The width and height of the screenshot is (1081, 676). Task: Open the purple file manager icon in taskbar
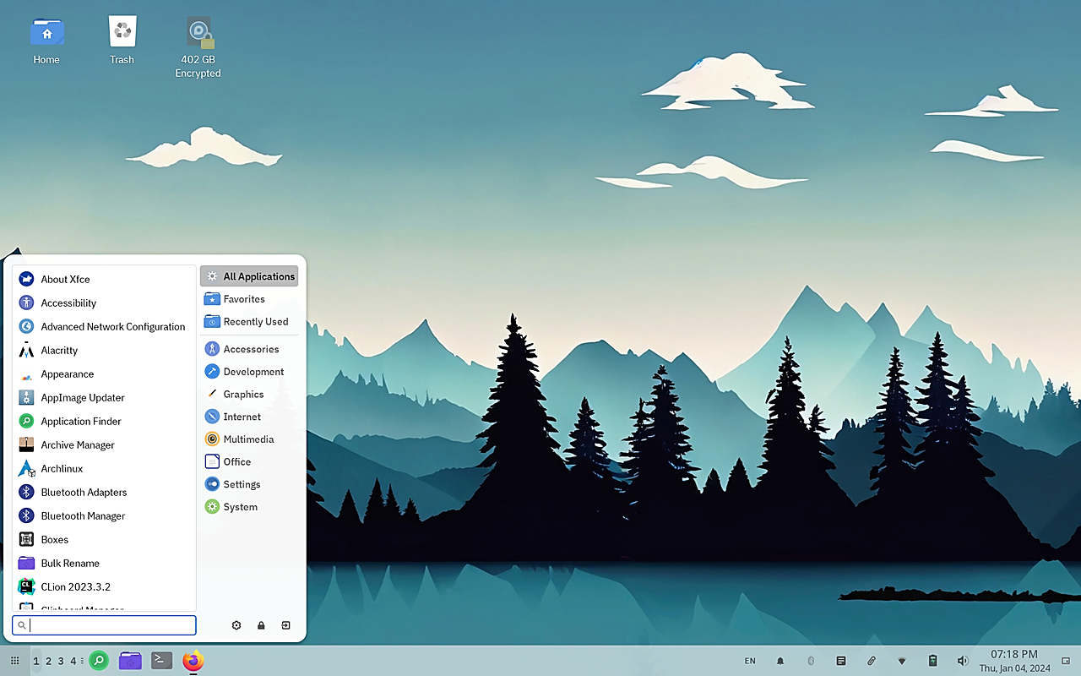coord(130,661)
